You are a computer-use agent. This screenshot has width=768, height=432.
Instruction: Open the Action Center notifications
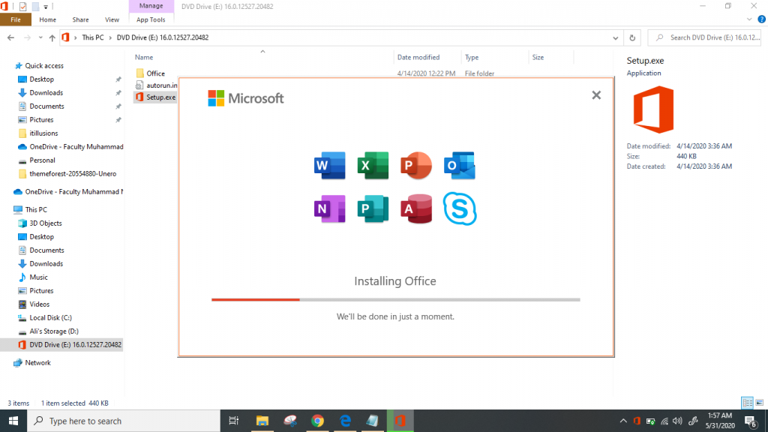tap(751, 421)
